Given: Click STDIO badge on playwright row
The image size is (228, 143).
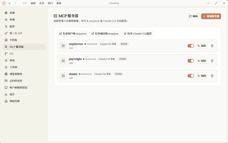Looking at the screenshot, I should pos(123,59).
